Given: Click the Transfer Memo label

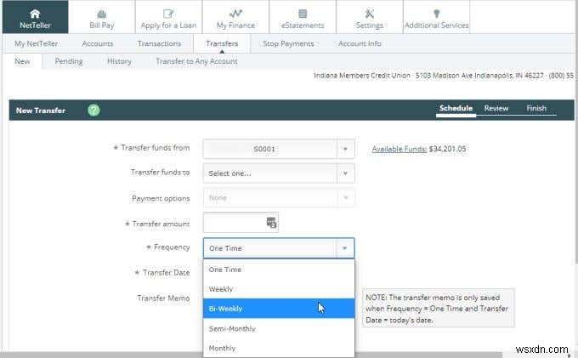Looking at the screenshot, I should (x=163, y=298).
